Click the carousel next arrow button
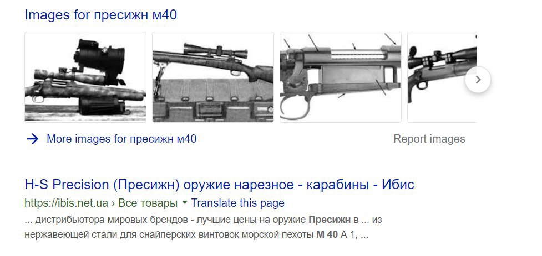542x256 pixels. 478,80
